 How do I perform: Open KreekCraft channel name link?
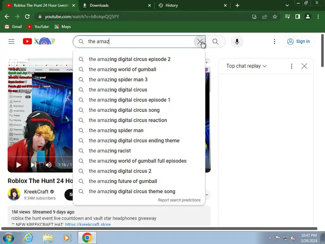pos(36,192)
